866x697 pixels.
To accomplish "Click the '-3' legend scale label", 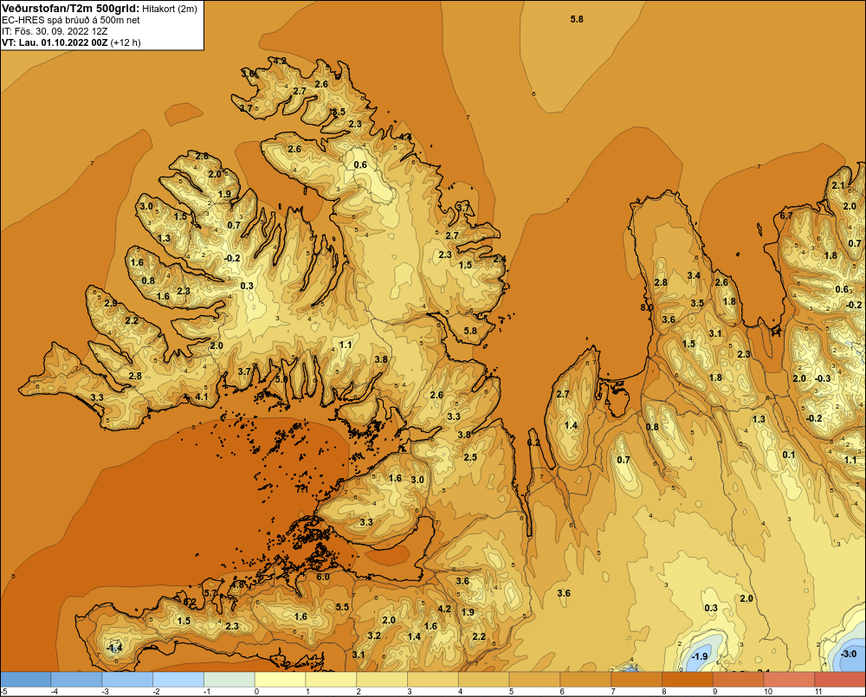I will coord(105,692).
